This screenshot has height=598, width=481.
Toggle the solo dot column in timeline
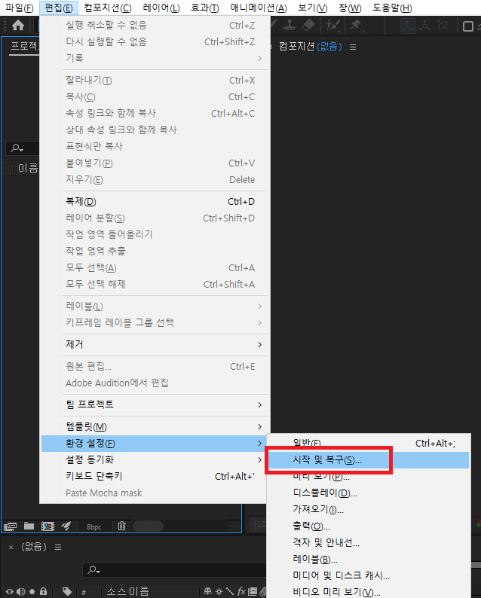32,592
